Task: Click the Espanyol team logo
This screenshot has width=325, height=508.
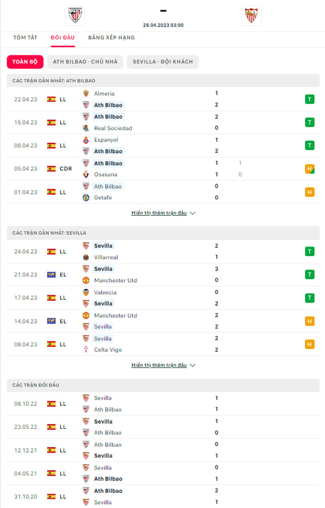Action: (86, 140)
